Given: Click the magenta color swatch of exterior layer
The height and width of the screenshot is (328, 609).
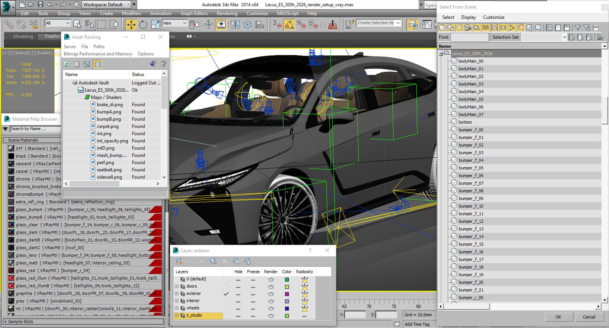Looking at the screenshot, I should click(x=287, y=294).
